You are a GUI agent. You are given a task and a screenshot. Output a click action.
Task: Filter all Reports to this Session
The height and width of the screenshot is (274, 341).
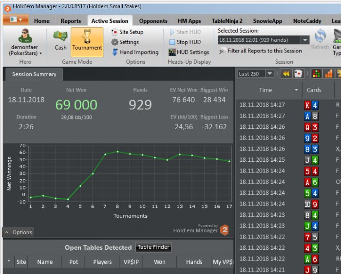262,51
